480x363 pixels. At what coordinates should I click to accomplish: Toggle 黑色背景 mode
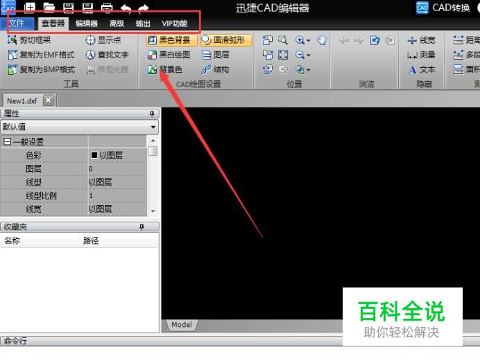click(171, 40)
